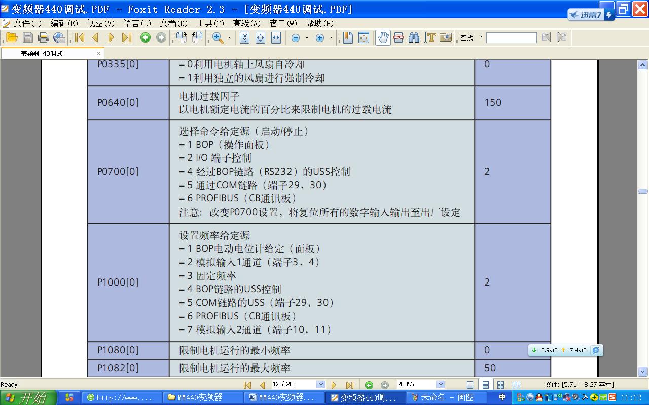Toggle the bookmark navigation panel icon
This screenshot has width=649, height=405.
click(x=348, y=37)
